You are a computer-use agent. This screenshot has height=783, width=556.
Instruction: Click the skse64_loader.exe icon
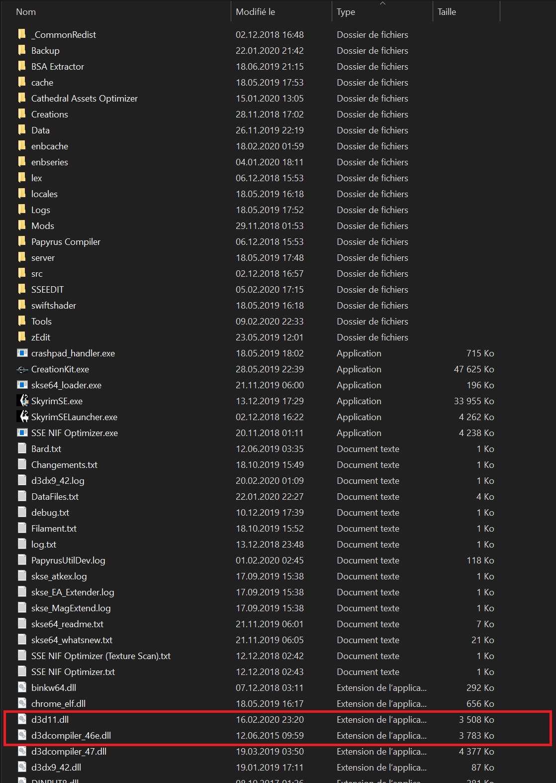[x=22, y=385]
